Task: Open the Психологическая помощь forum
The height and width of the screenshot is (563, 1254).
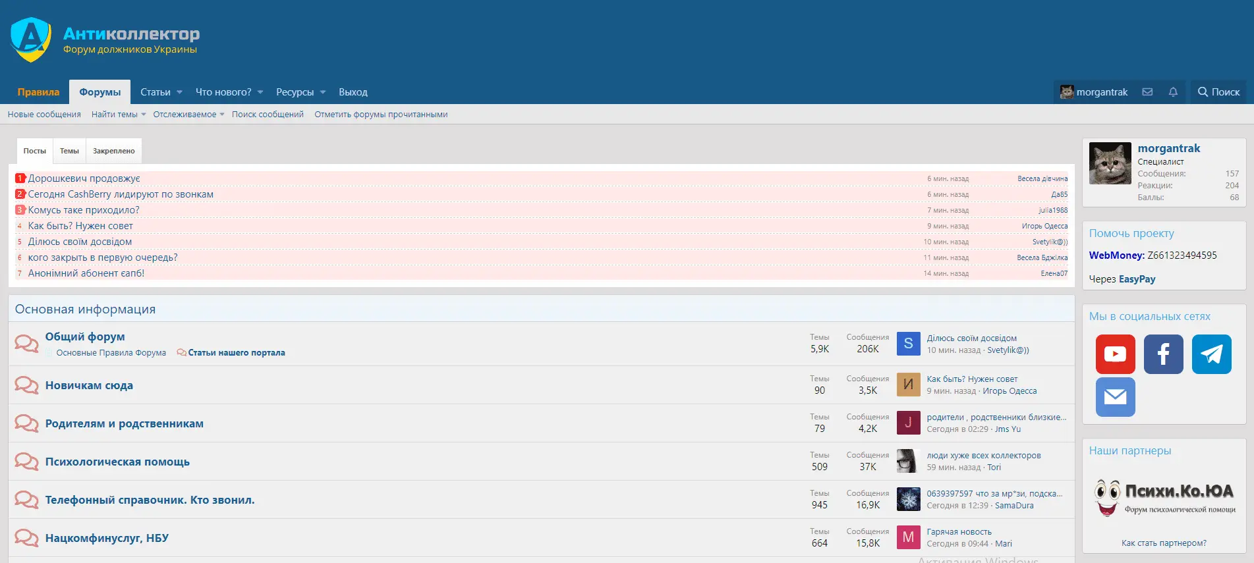Action: coord(117,462)
